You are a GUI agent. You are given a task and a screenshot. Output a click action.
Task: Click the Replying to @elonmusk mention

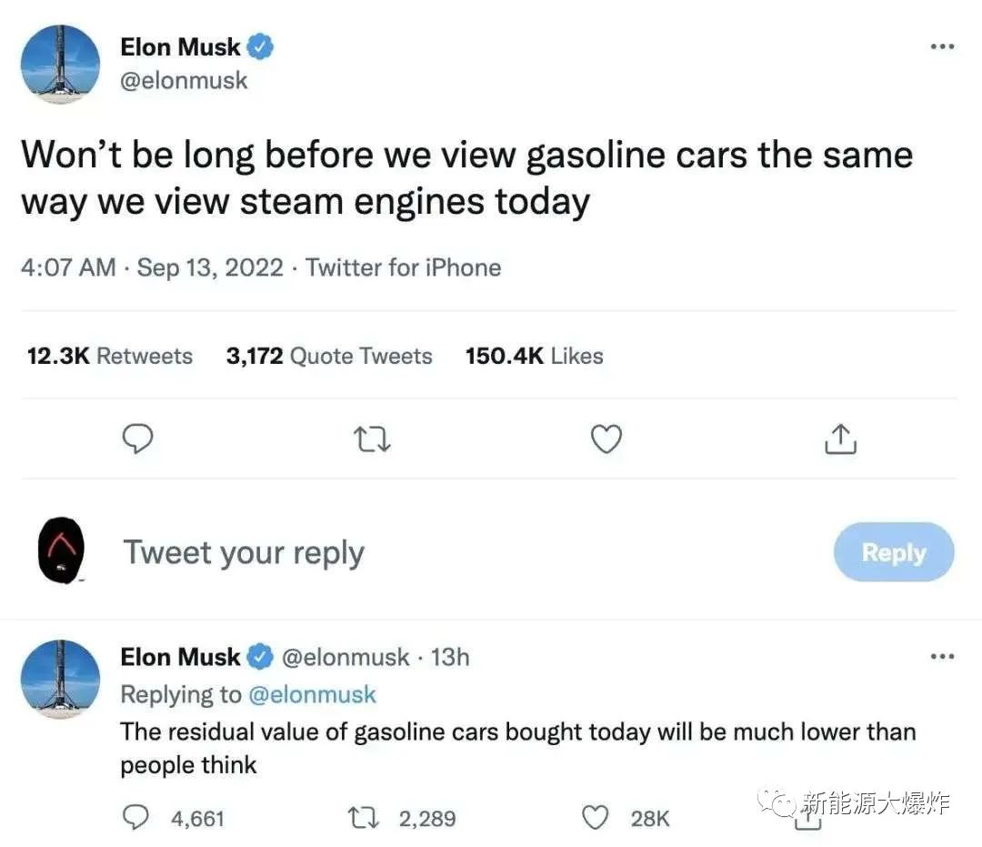pos(312,694)
